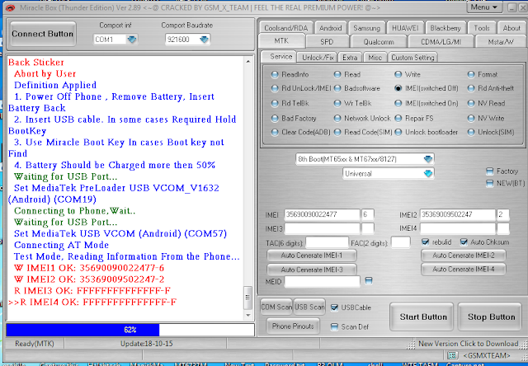Image resolution: width=528 pixels, height=366 pixels.
Task: Click the empty IMEI3 input field
Action: click(323, 229)
